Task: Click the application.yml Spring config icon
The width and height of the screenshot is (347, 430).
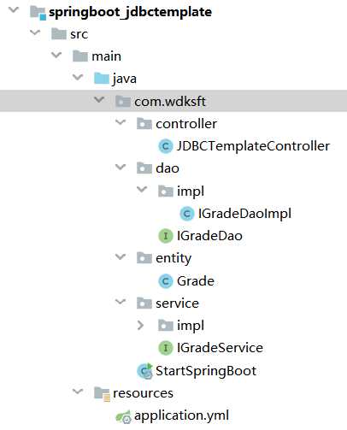Action: 123,417
